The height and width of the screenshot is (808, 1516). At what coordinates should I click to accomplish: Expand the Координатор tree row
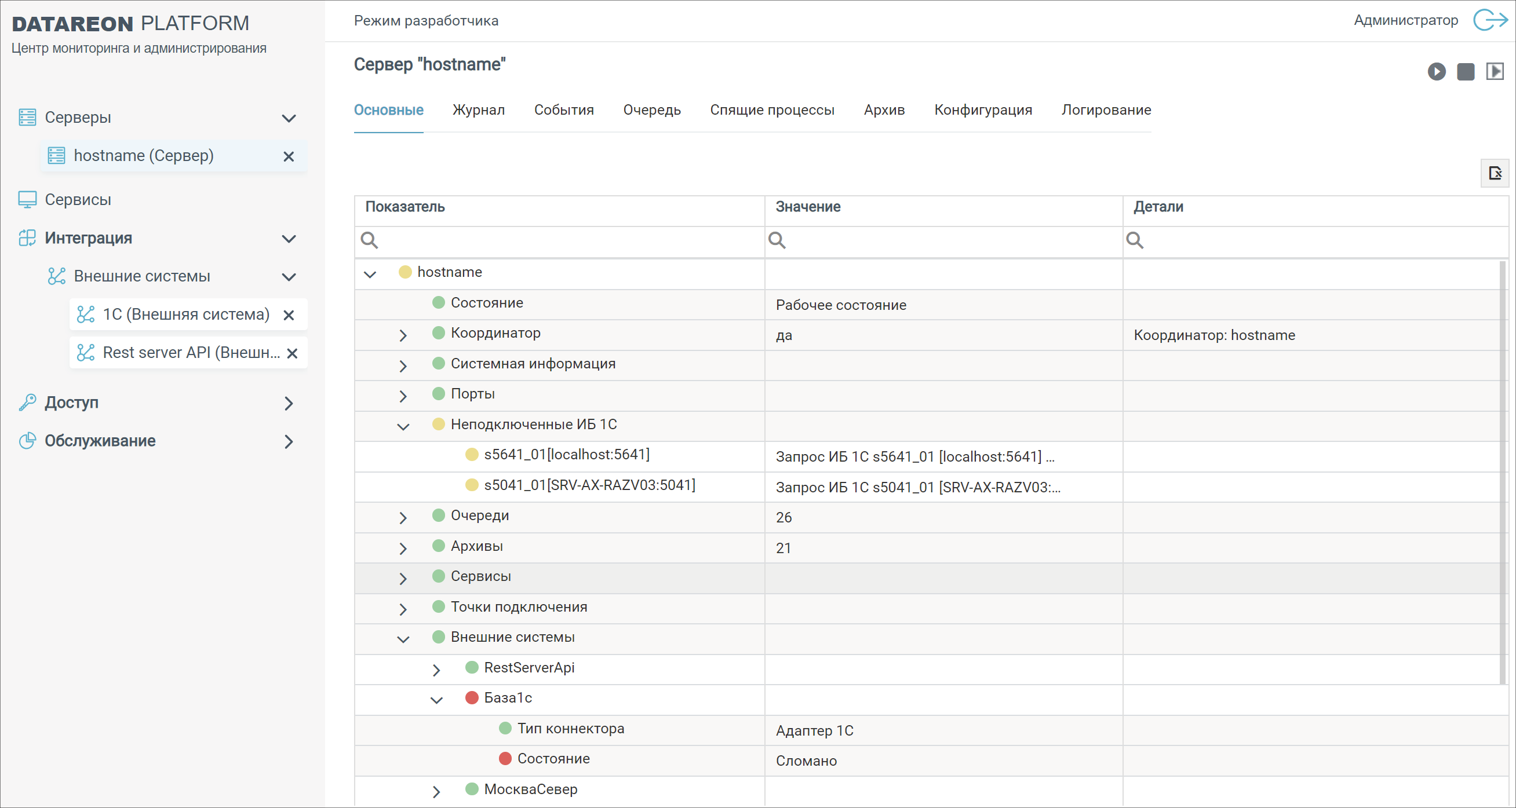click(x=403, y=335)
